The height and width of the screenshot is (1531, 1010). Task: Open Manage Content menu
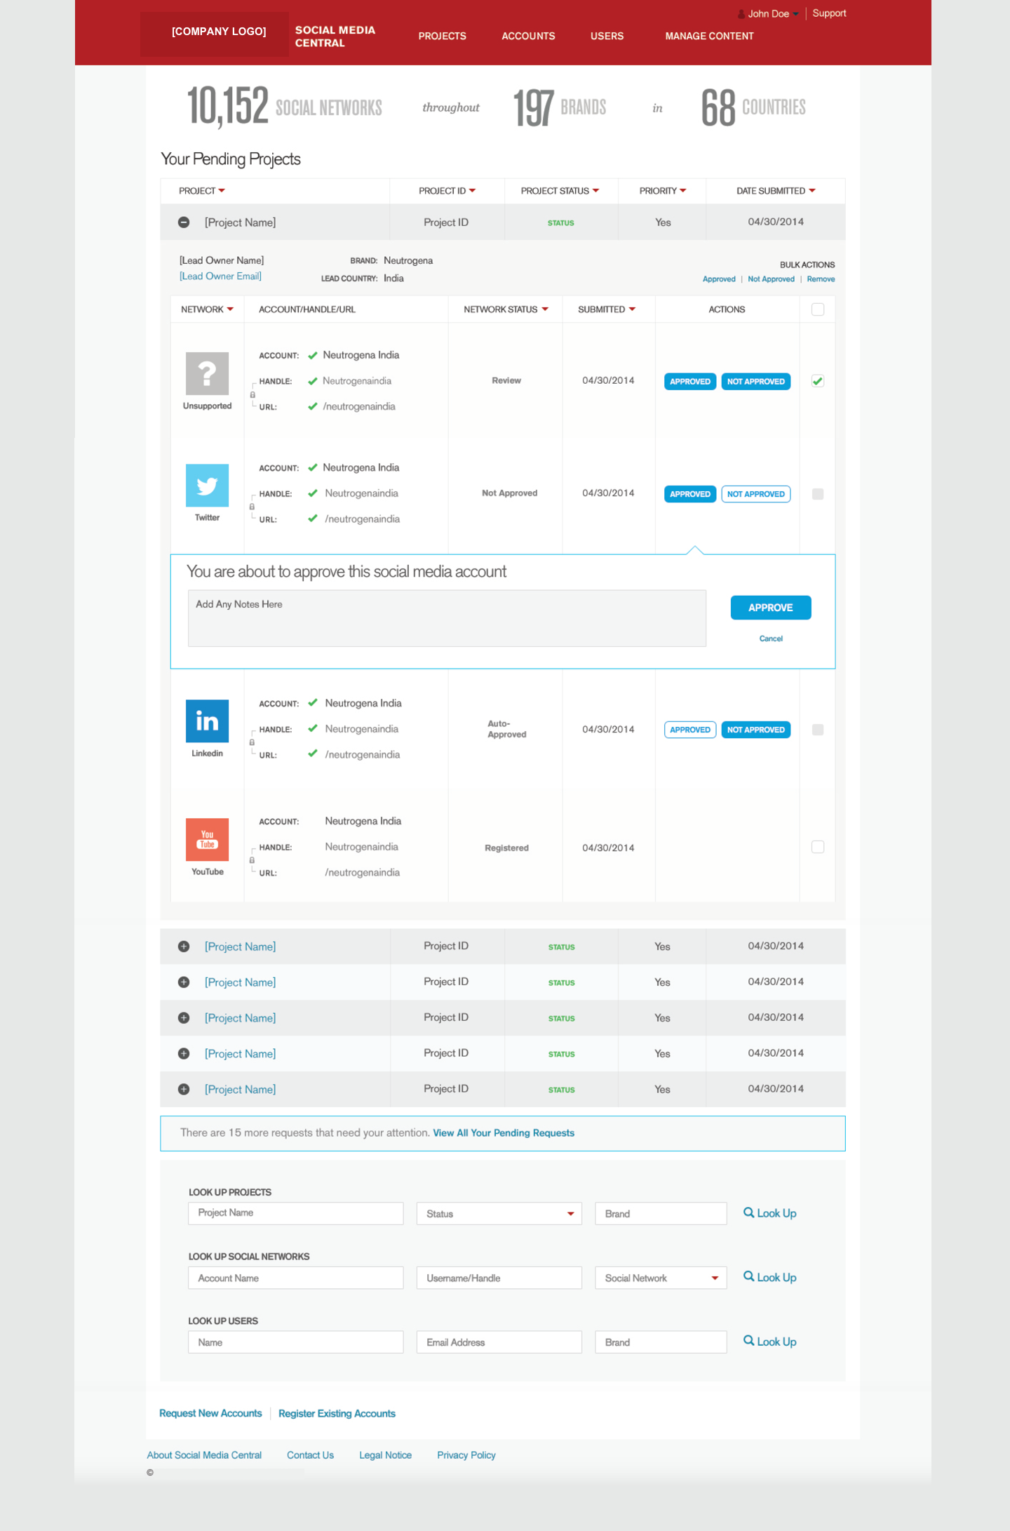click(709, 36)
